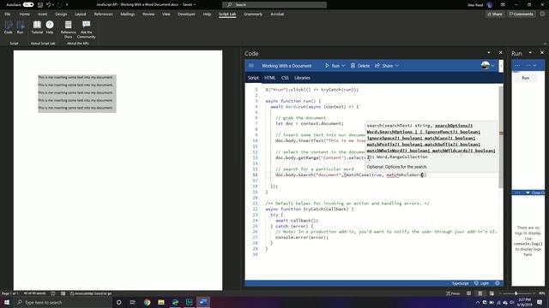This screenshot has height=308, width=549.
Task: Open the user account avatar menu
Action: (x=488, y=65)
